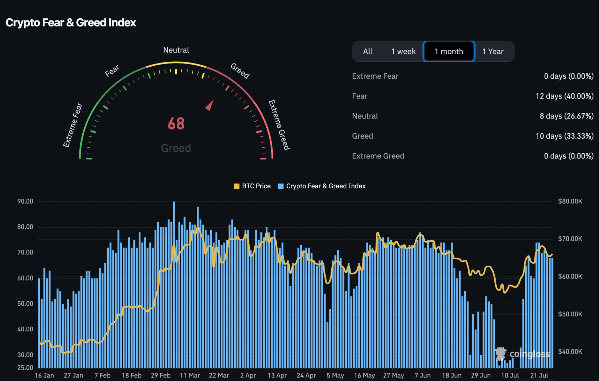Viewport: 599px width, 381px height.
Task: Select the Fear 12 days statistic
Action: click(564, 96)
